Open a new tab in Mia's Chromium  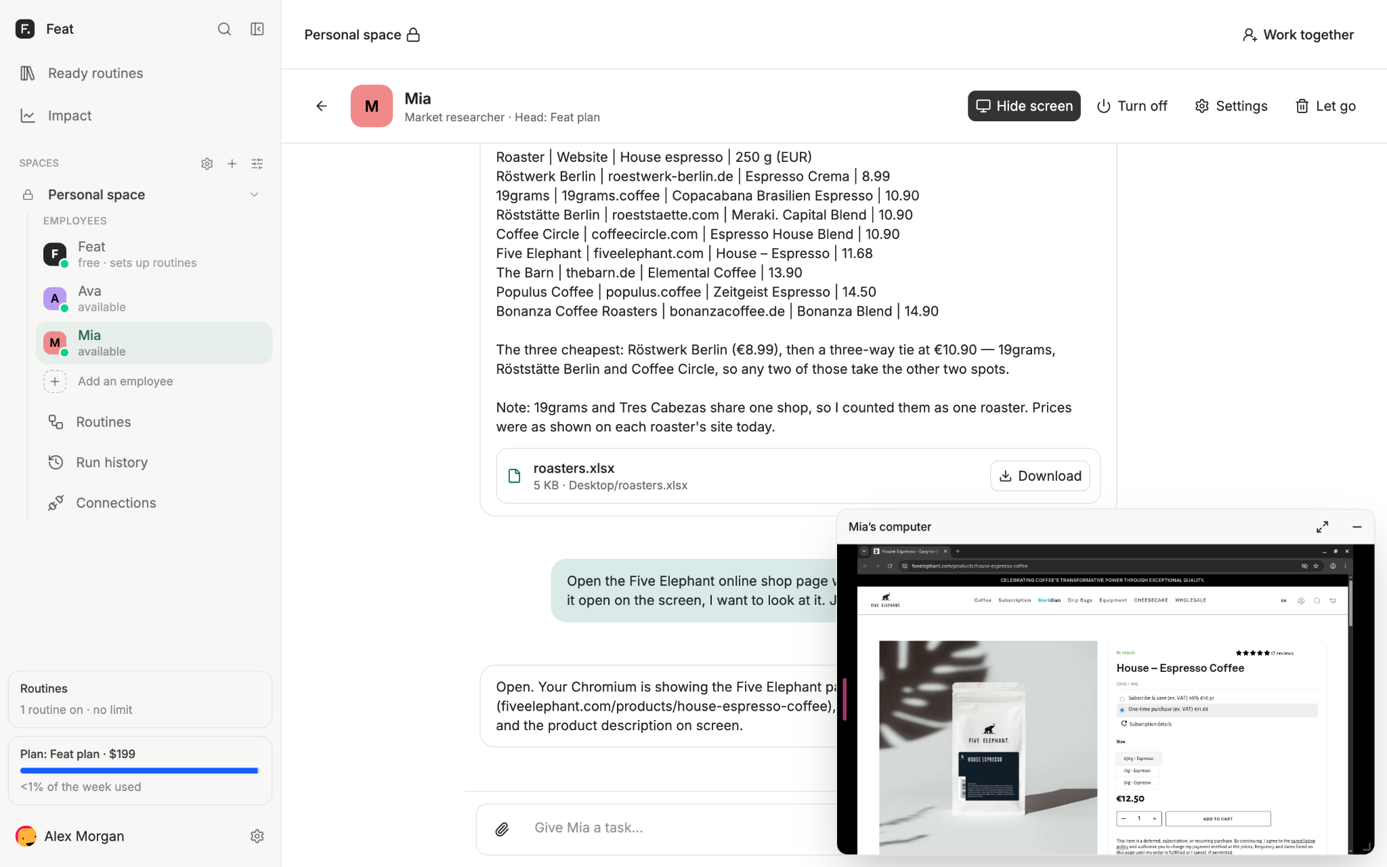tap(958, 551)
